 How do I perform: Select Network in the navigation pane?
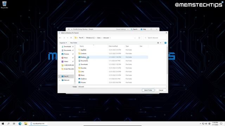[x=66, y=80]
